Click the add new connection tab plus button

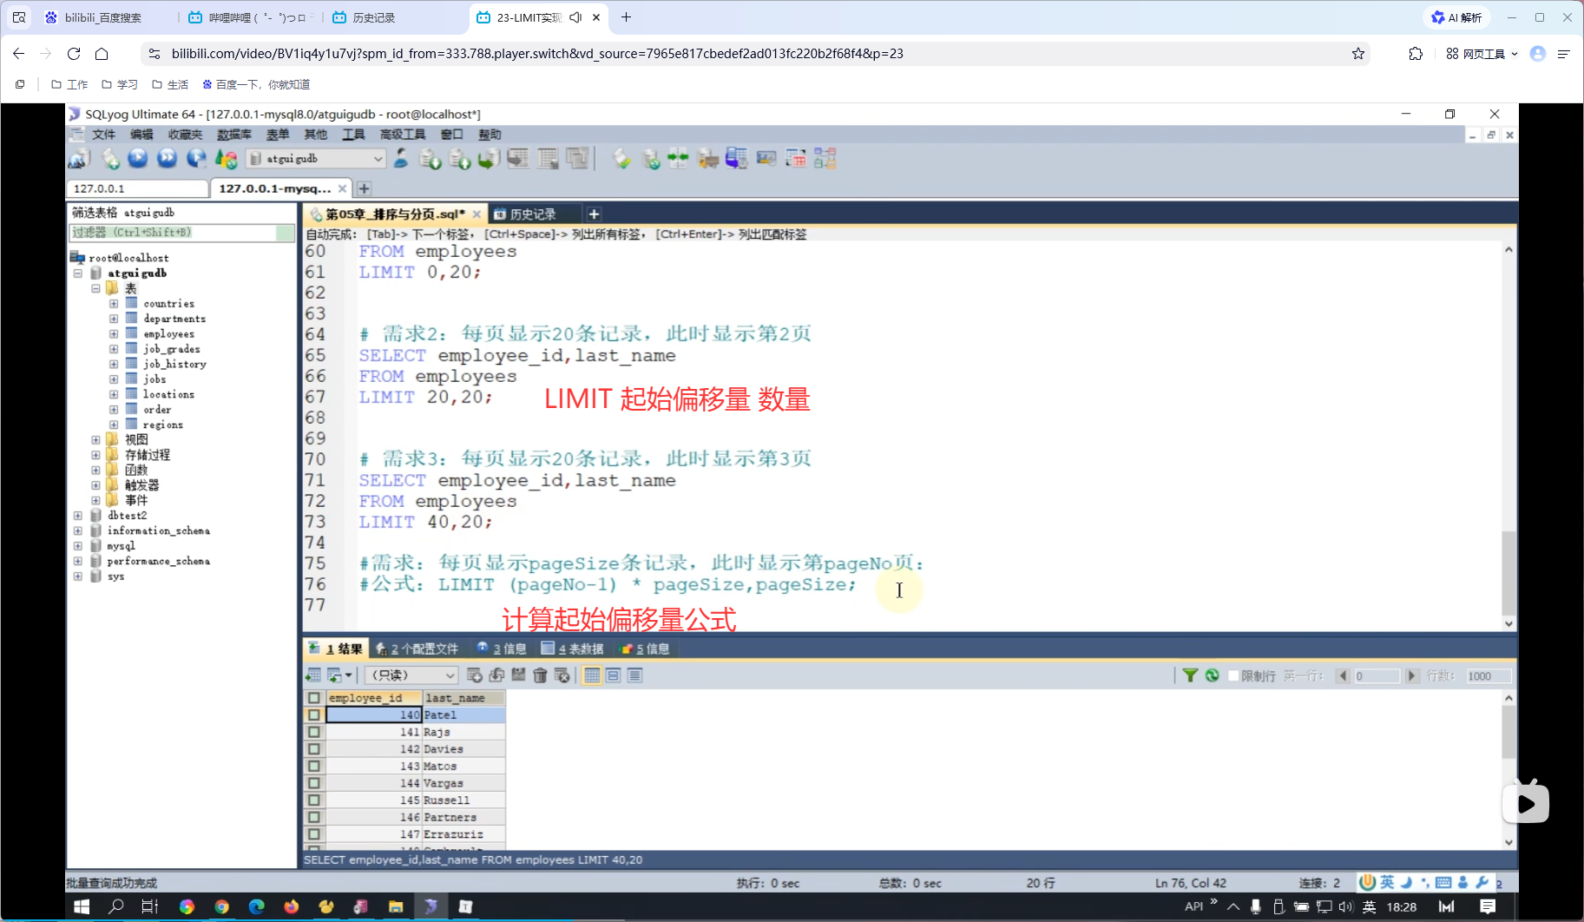[365, 188]
